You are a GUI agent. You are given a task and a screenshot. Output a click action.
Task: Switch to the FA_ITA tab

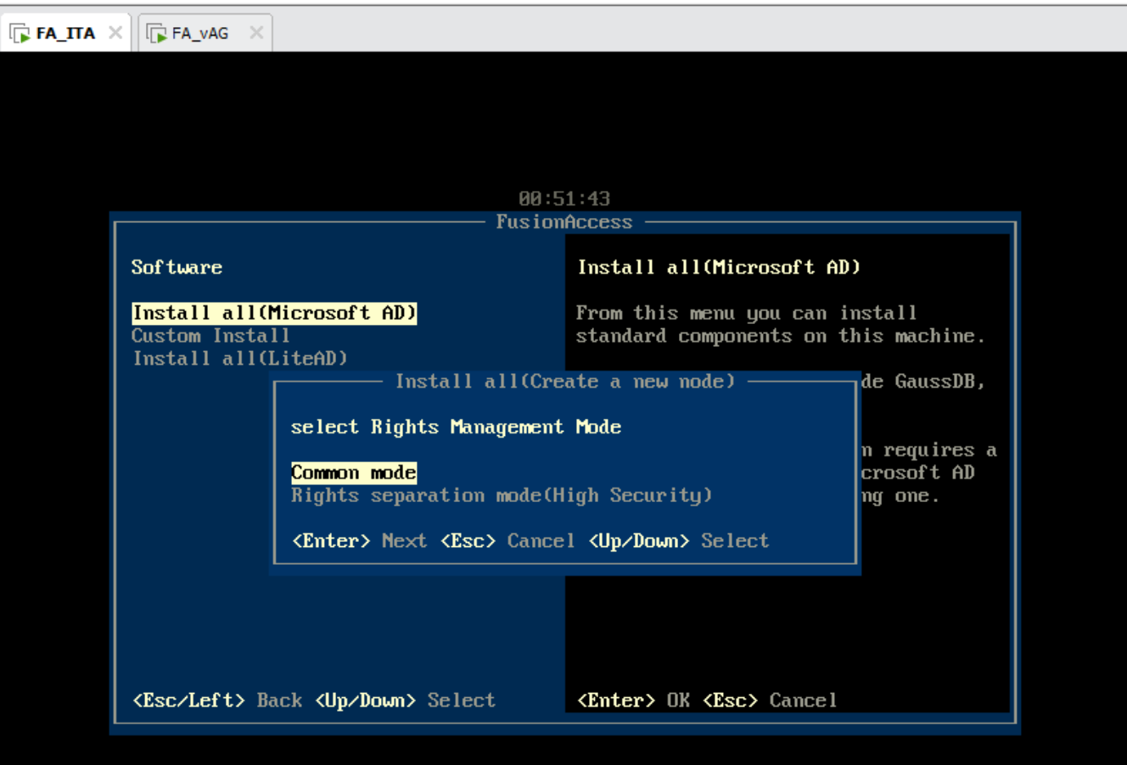(x=65, y=33)
